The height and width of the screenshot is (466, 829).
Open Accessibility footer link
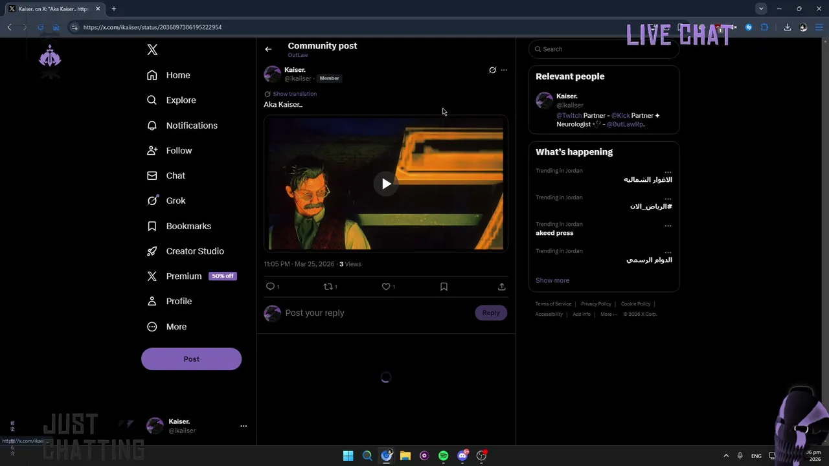pyautogui.click(x=549, y=315)
